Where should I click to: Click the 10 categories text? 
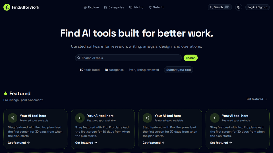(114, 70)
